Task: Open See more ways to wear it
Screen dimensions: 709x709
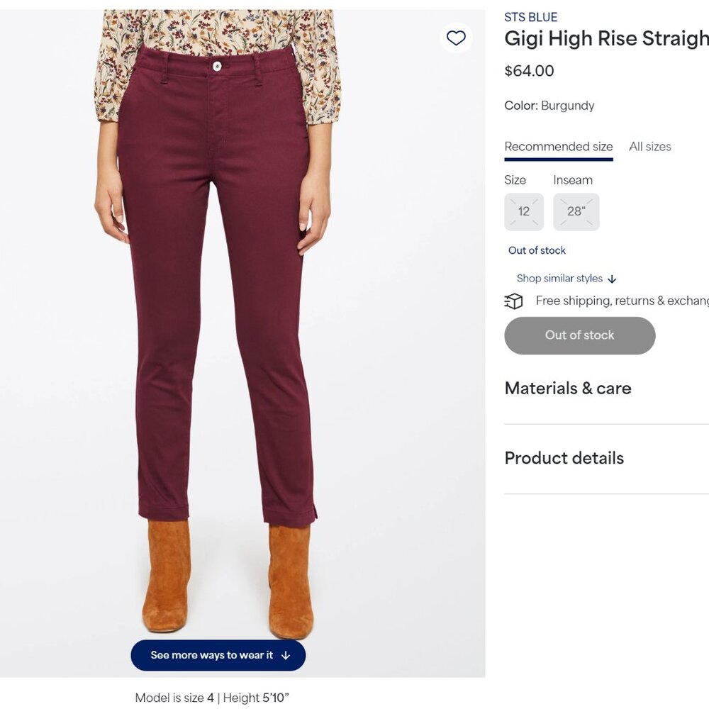Action: 218,655
